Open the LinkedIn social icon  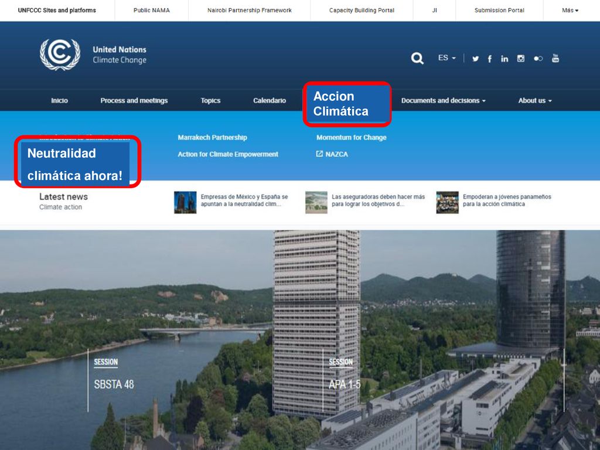504,59
